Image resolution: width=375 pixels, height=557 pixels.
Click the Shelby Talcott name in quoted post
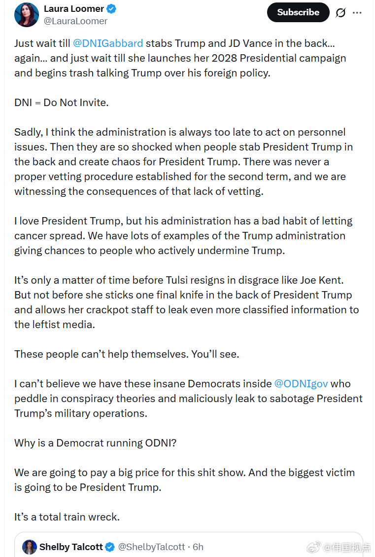[71, 547]
